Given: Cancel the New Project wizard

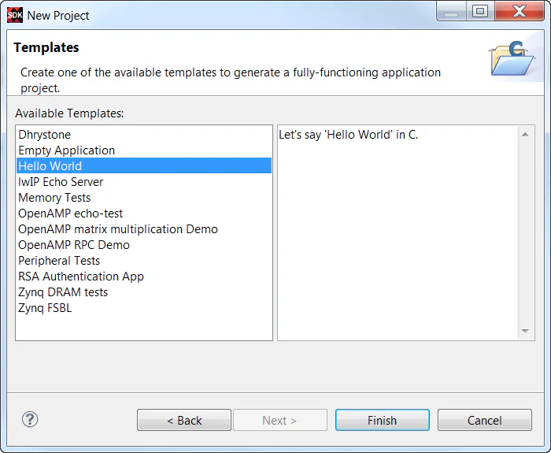Looking at the screenshot, I should (484, 420).
